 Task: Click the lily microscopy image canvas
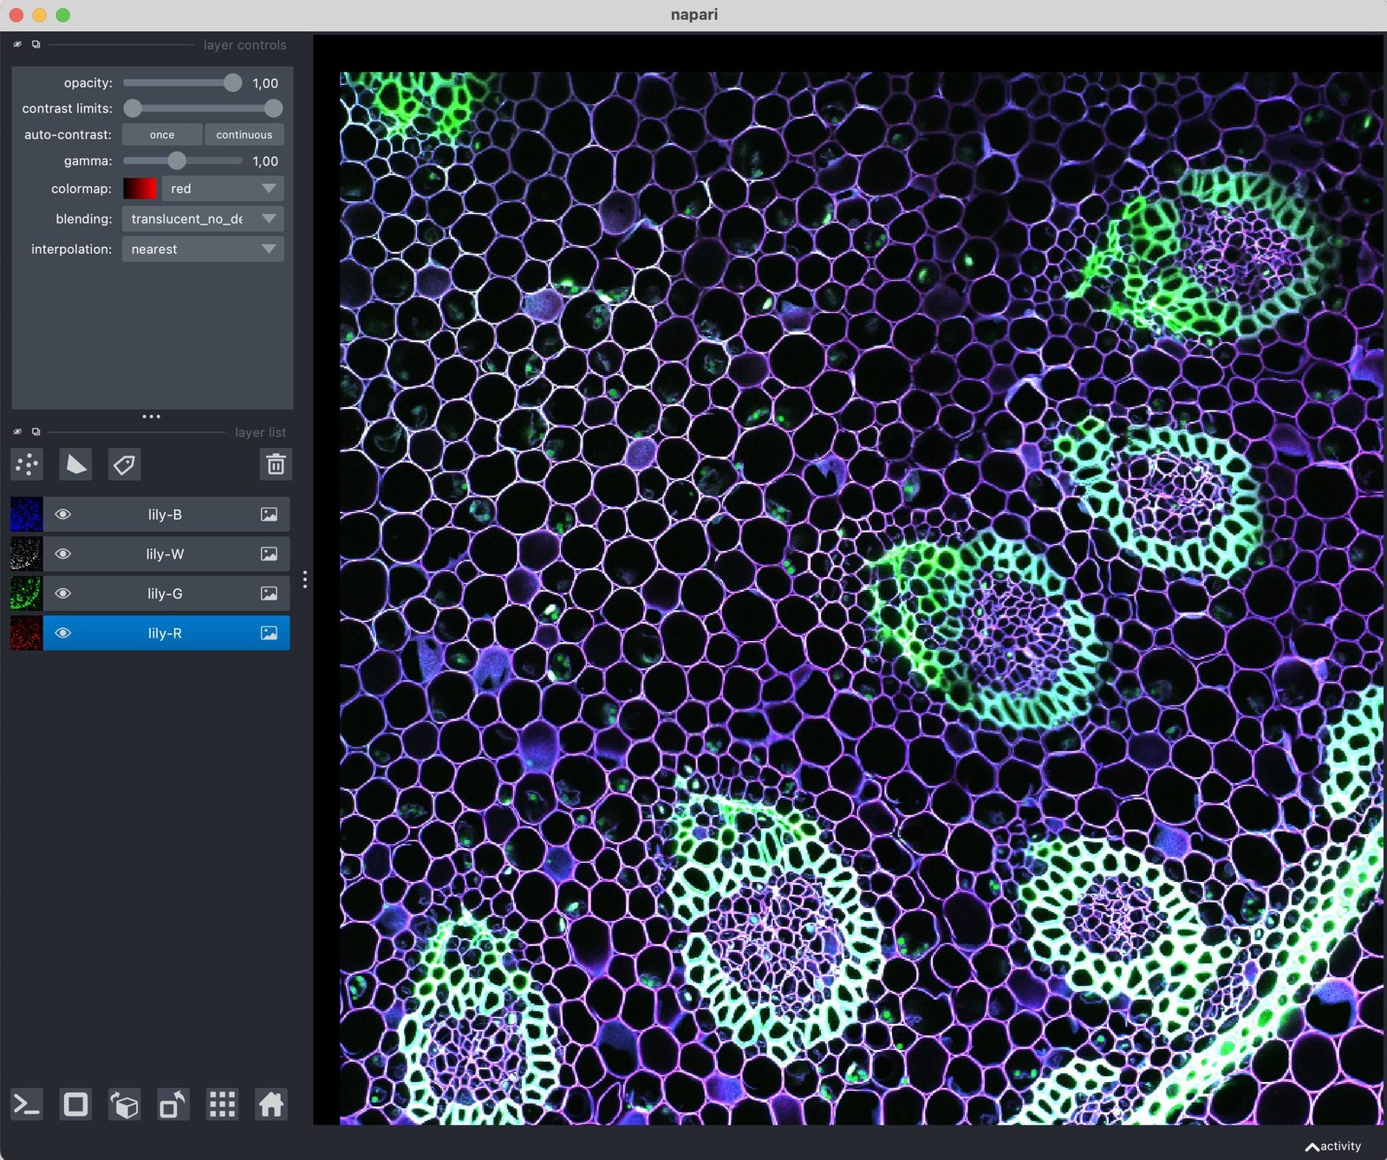tap(861, 598)
